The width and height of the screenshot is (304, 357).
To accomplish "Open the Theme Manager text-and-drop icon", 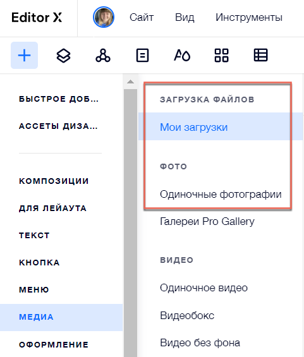I will pyautogui.click(x=182, y=56).
